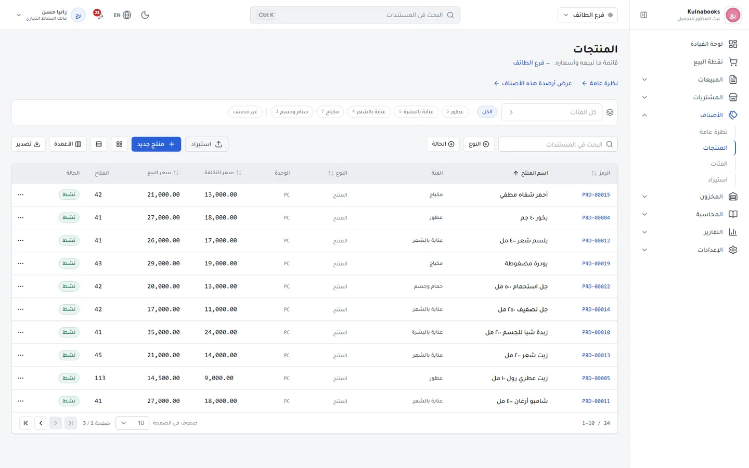Open product code PRD-00012
This screenshot has height=468, width=749.
tap(596, 241)
